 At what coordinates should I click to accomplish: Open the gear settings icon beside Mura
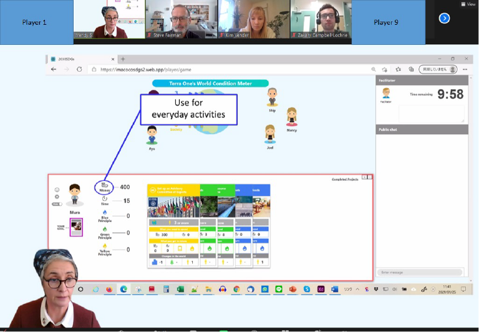pos(57,197)
